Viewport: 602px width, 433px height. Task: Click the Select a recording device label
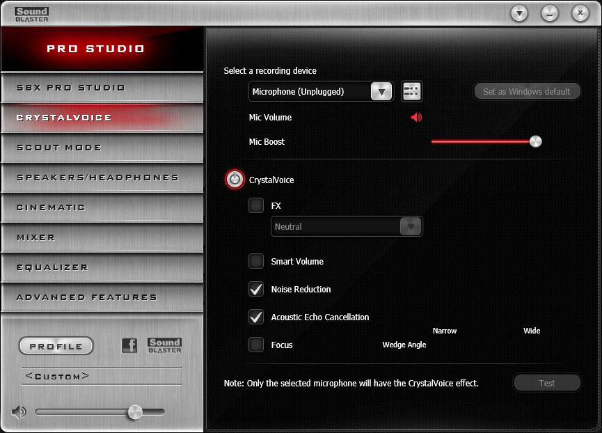tap(270, 70)
